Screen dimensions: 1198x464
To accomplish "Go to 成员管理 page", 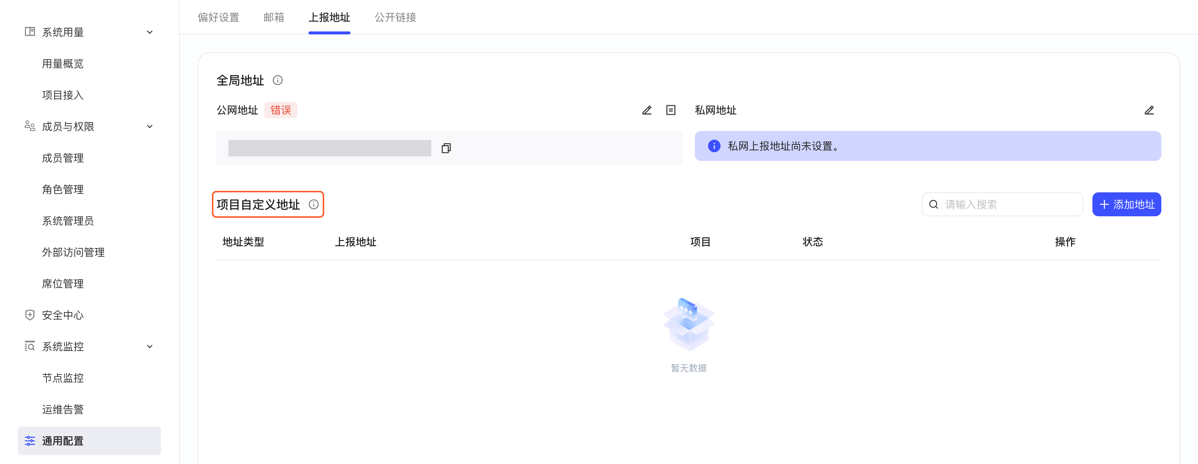I will click(x=63, y=158).
